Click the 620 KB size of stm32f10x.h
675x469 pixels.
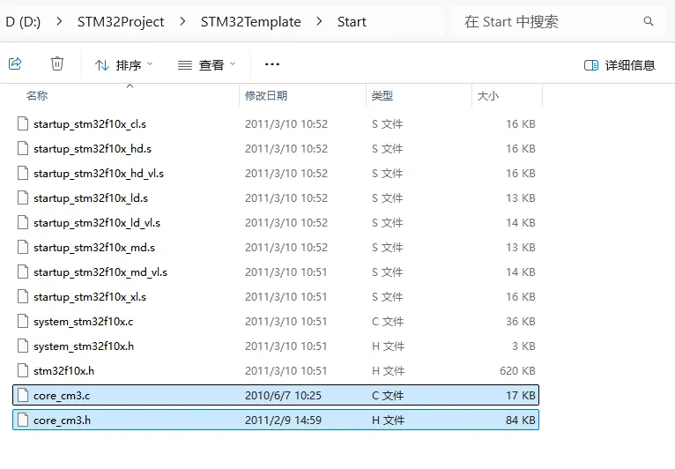click(517, 371)
